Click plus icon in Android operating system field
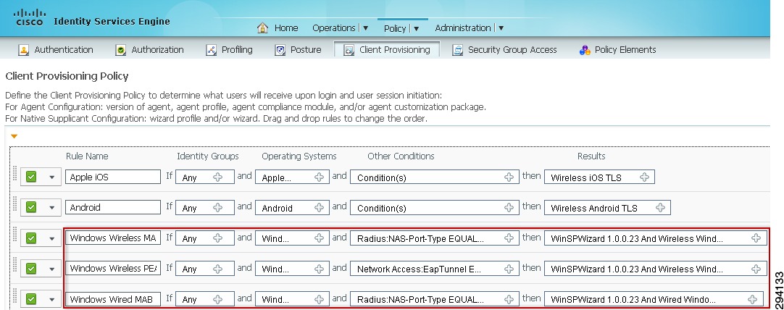Viewport: 784px width, 310px height. (319, 207)
